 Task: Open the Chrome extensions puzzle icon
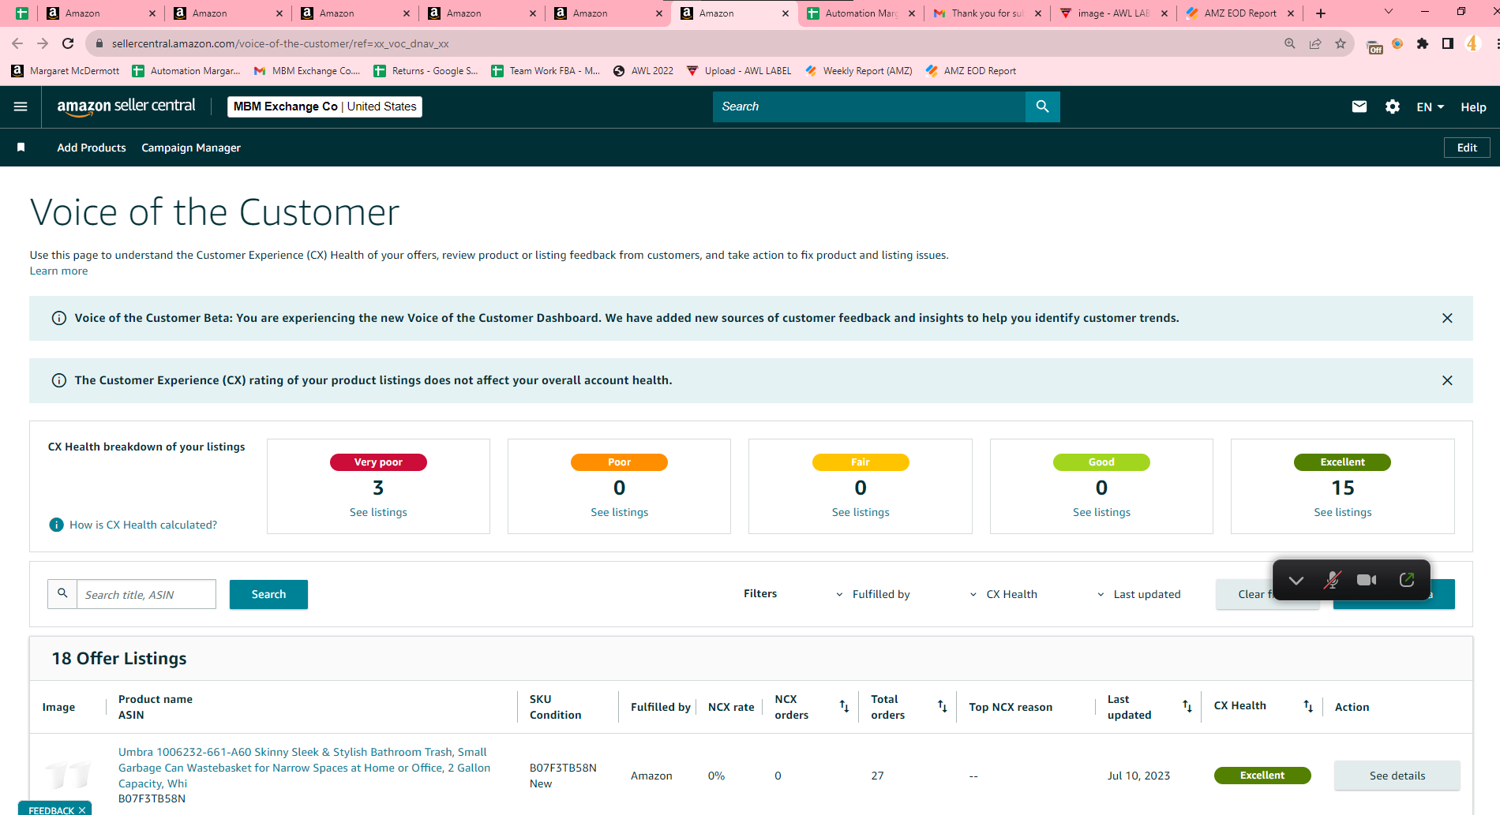click(1423, 43)
